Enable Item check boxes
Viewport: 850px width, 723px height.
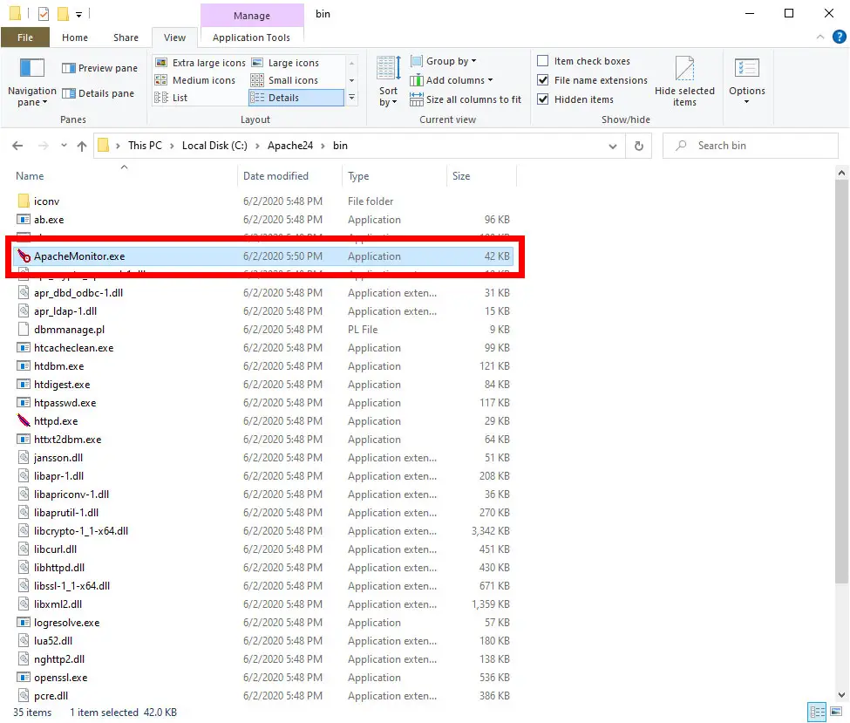542,61
